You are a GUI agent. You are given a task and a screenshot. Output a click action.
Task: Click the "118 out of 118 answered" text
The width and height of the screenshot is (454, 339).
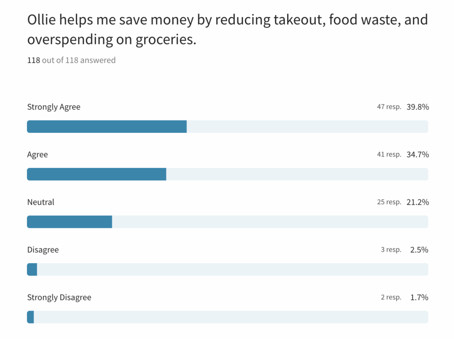(71, 60)
